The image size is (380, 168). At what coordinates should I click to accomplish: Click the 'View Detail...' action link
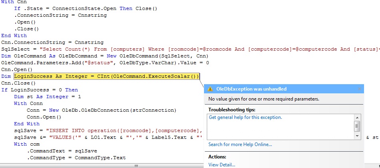(222, 165)
